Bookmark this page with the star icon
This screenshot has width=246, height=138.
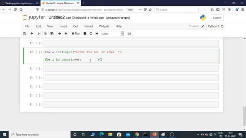coord(150,10)
